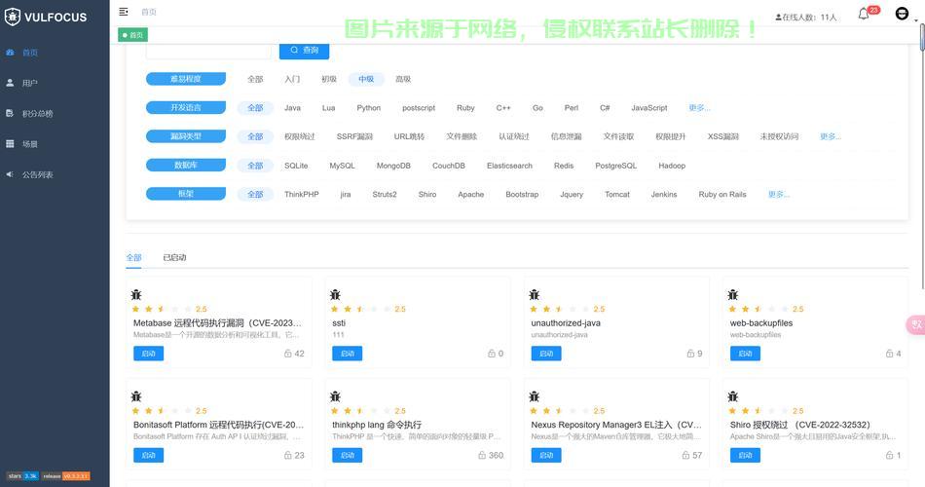Click the bug icon on web-backupfiles card
925x487 pixels.
coord(733,294)
